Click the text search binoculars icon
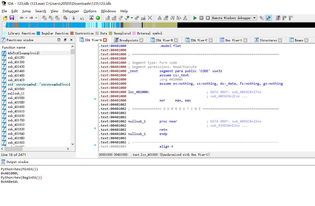Viewport: 315px width, 206px height. pyautogui.click(x=51, y=18)
